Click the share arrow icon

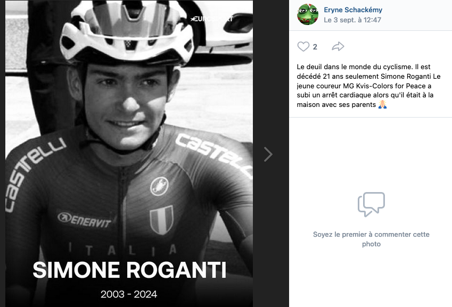pos(338,47)
